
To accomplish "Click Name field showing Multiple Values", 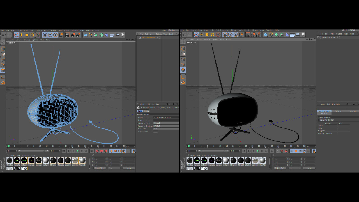I will tap(166, 117).
